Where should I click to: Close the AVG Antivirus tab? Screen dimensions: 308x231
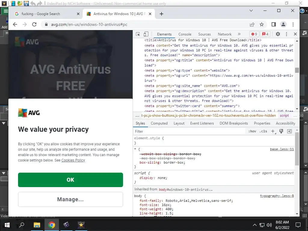click(x=150, y=14)
